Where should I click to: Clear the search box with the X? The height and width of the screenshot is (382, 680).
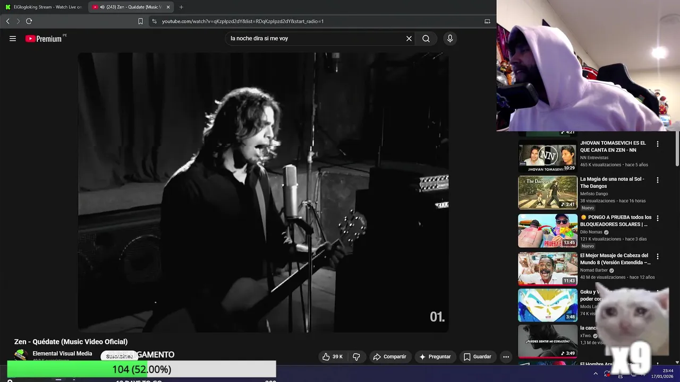[x=409, y=39]
